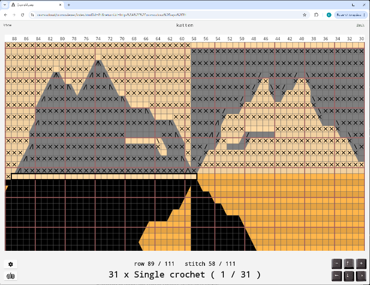Click column number 36 header

pyautogui.click(x=326, y=38)
